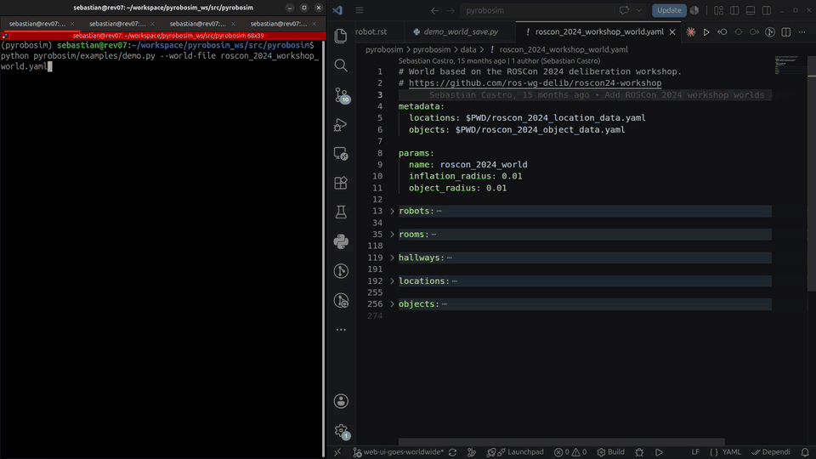Open More Actions ellipsis in editor toolbar
816x459 pixels.
tap(802, 31)
